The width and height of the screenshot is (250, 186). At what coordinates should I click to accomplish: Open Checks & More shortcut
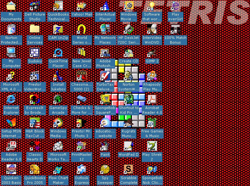[x=82, y=99]
